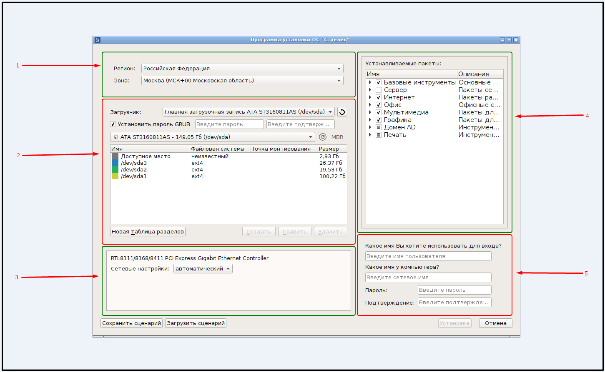This screenshot has height=372, width=605.
Task: Expand the Офис tree node
Action: (370, 105)
